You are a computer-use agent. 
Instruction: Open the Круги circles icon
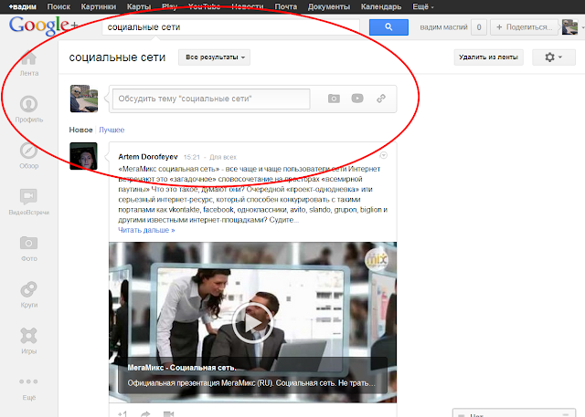pos(28,289)
